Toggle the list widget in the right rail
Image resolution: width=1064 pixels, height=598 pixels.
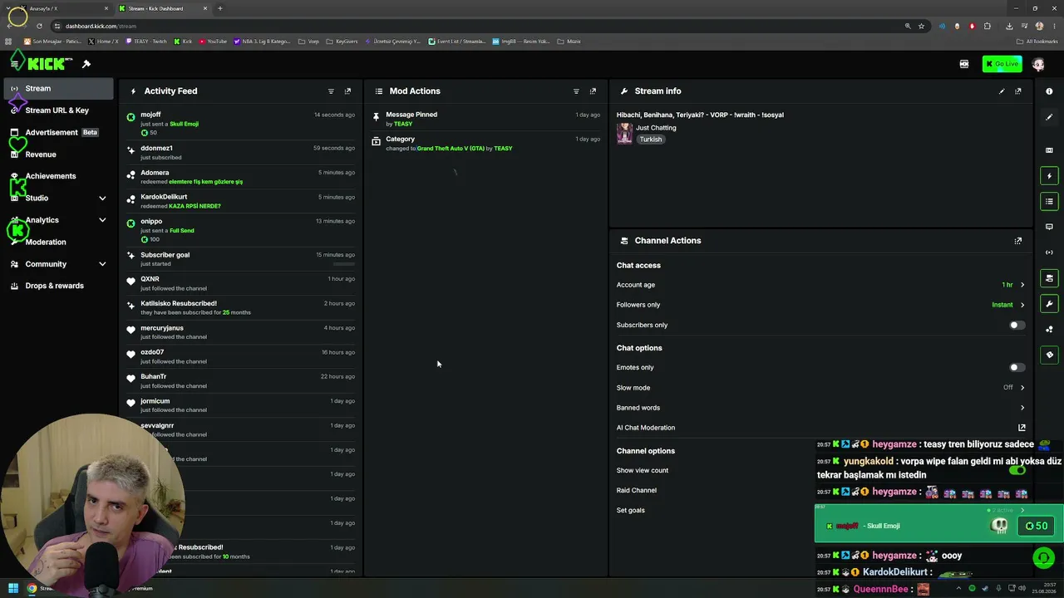point(1049,202)
